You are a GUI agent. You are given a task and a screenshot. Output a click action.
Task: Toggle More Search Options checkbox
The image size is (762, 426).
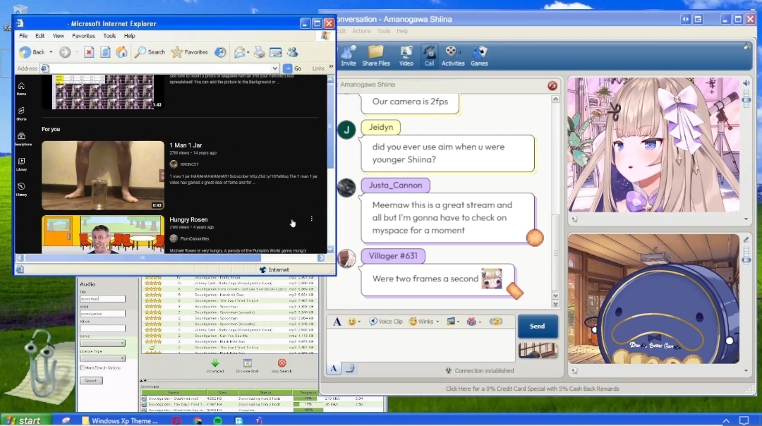(82, 367)
